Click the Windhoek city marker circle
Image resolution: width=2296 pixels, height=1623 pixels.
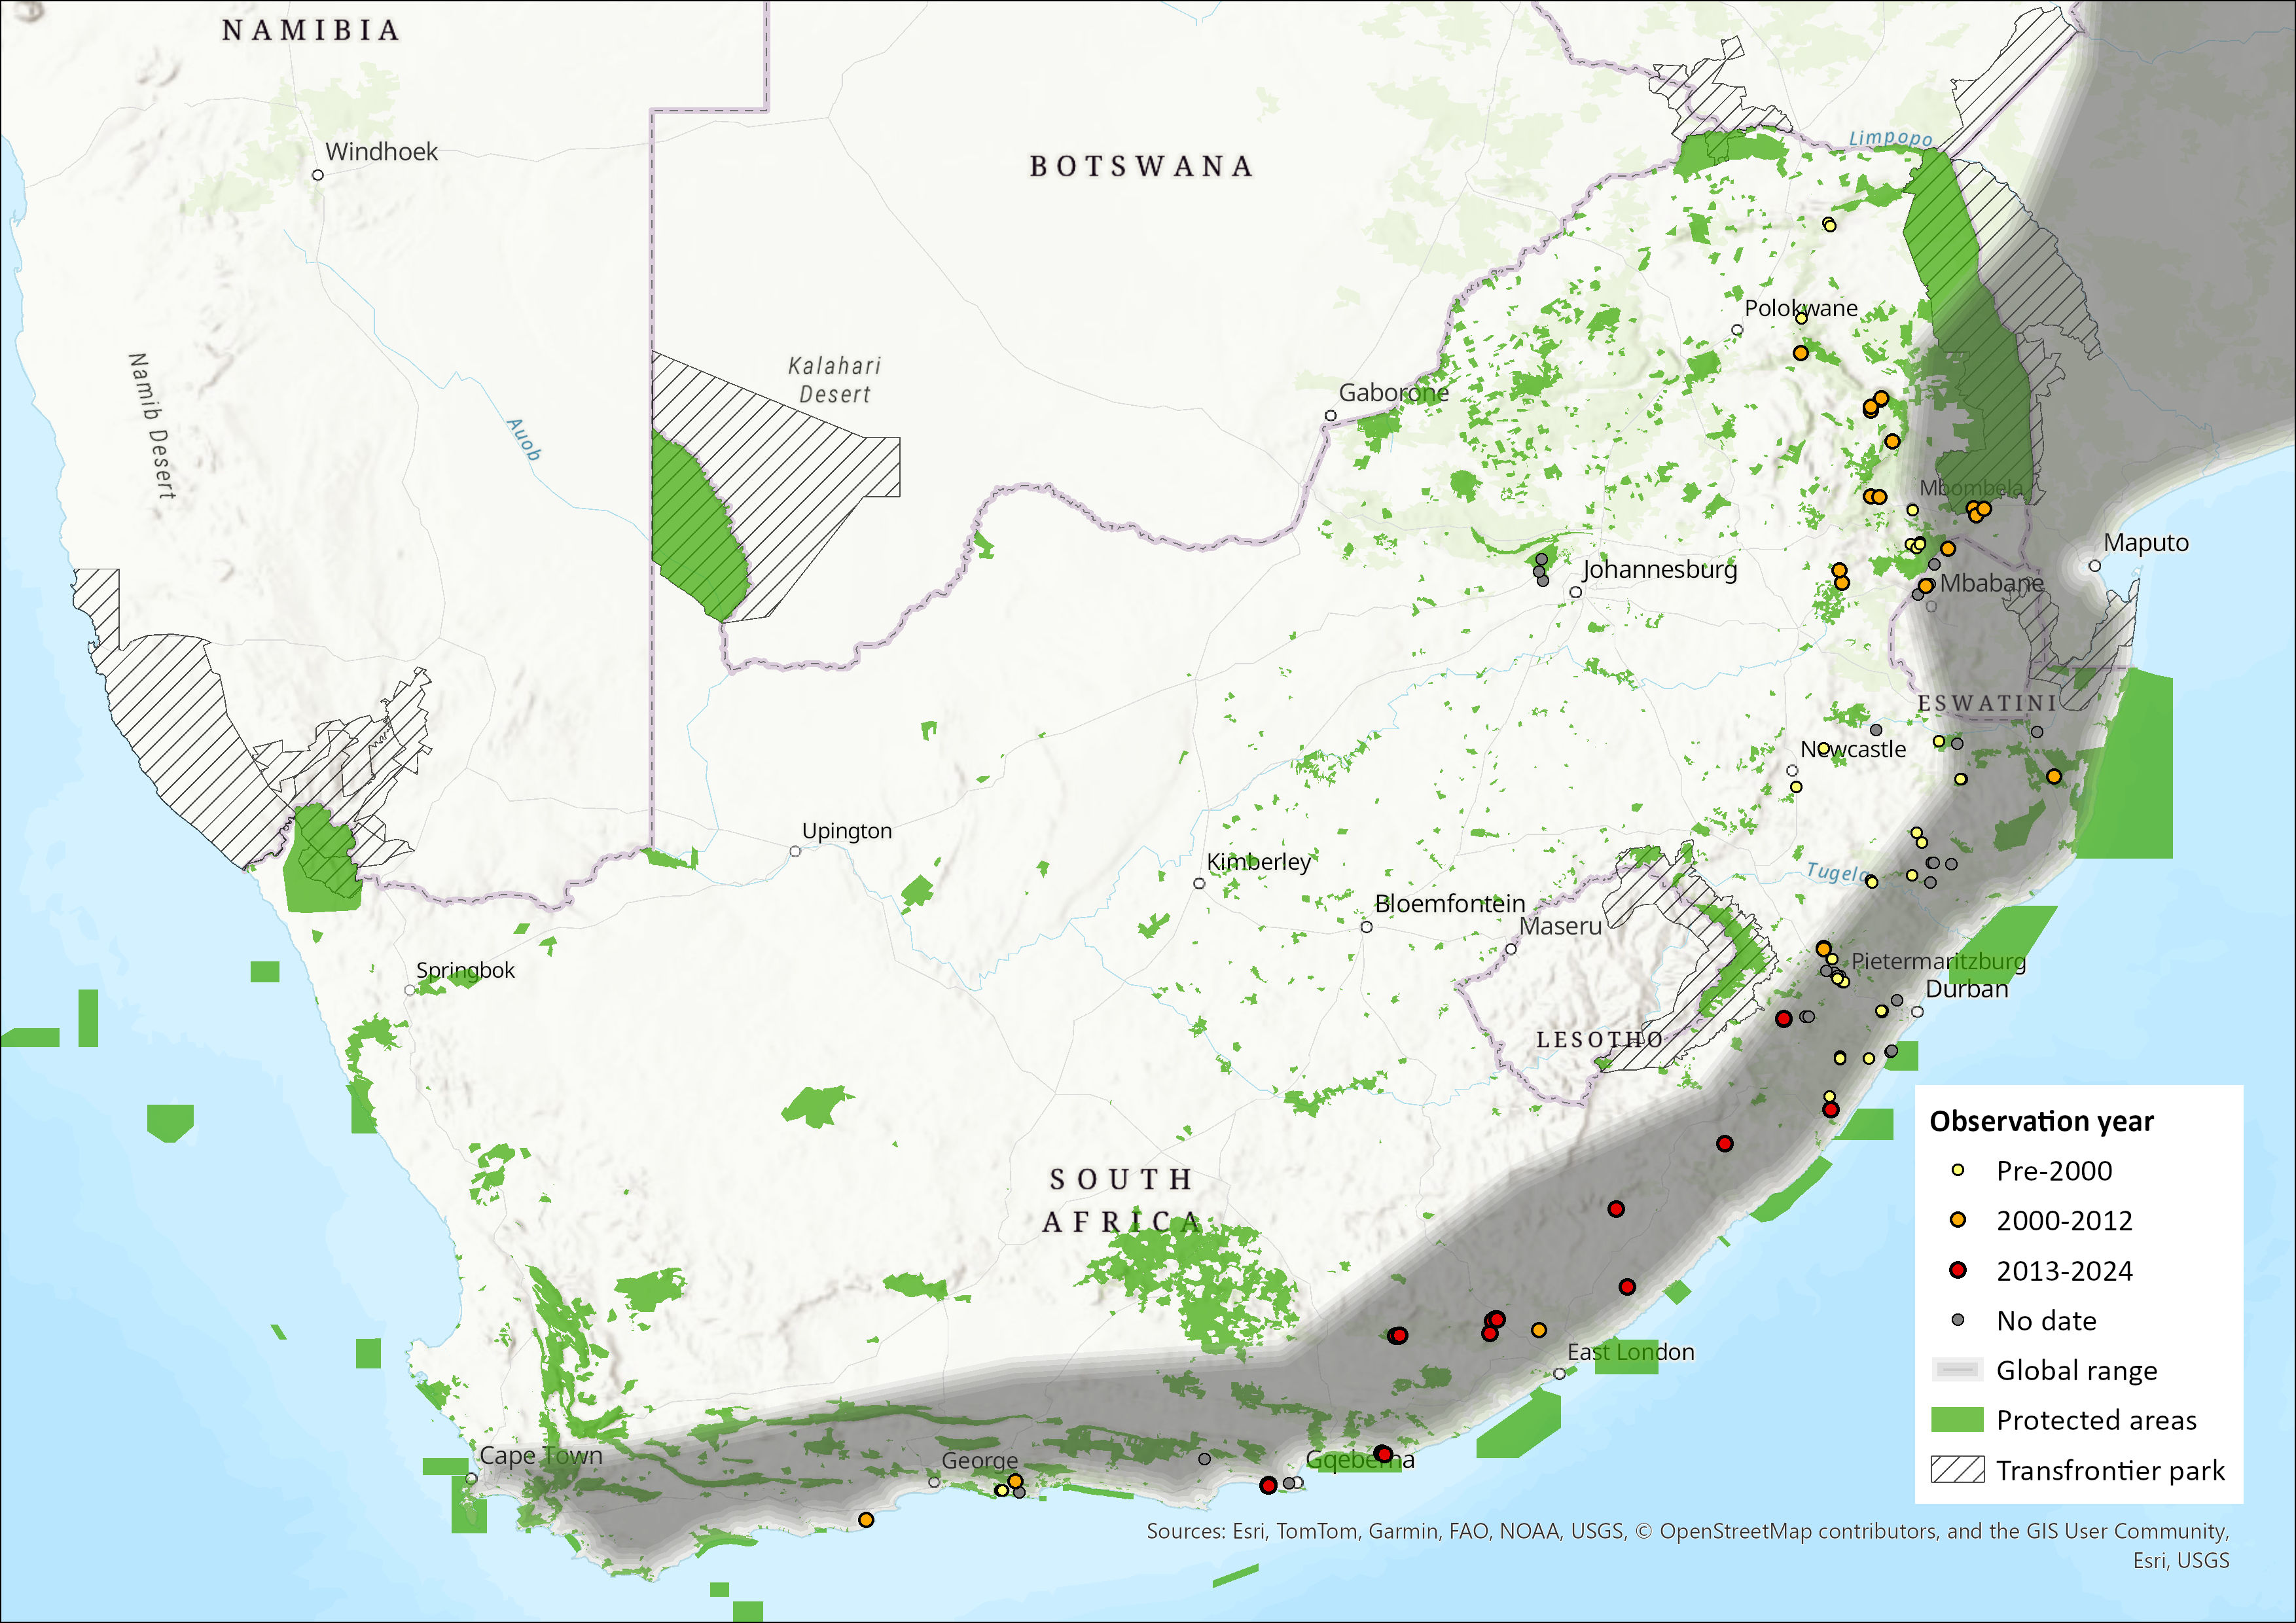(318, 175)
